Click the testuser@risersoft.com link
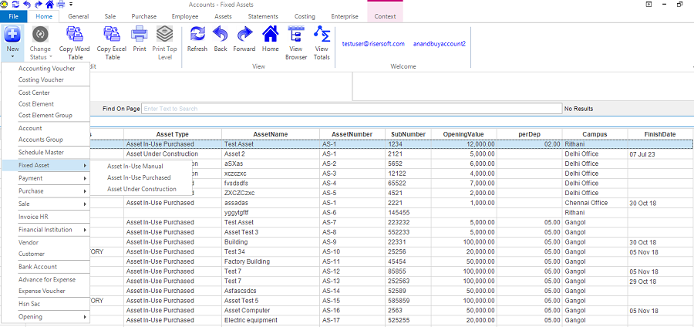The image size is (694, 327). [373, 44]
